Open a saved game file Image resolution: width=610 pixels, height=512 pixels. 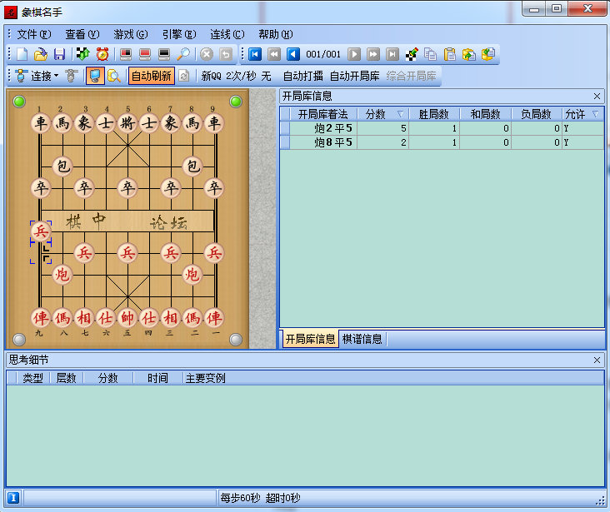41,54
